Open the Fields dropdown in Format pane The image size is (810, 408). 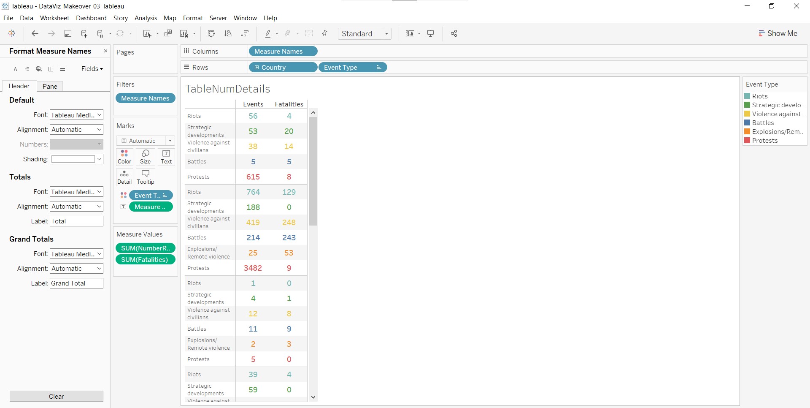92,69
